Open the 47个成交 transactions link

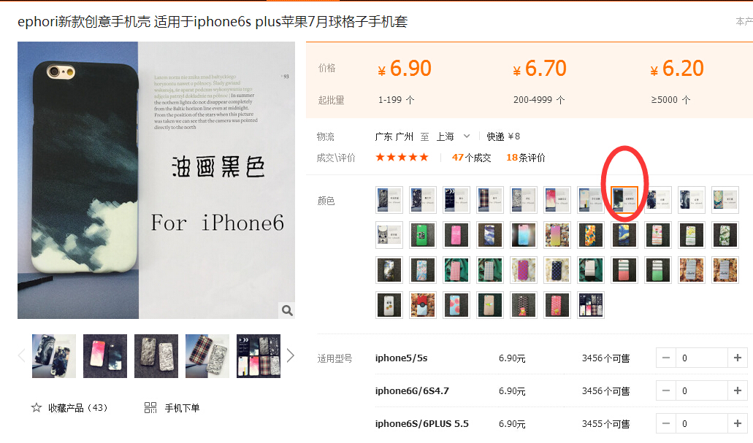click(471, 158)
